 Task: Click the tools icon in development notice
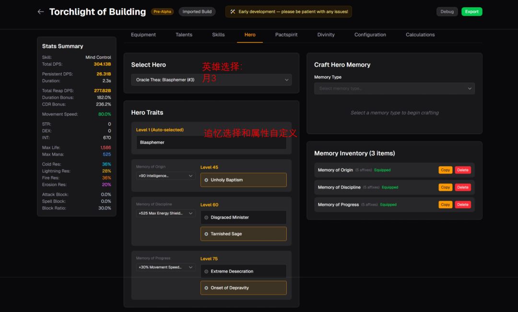pyautogui.click(x=233, y=12)
